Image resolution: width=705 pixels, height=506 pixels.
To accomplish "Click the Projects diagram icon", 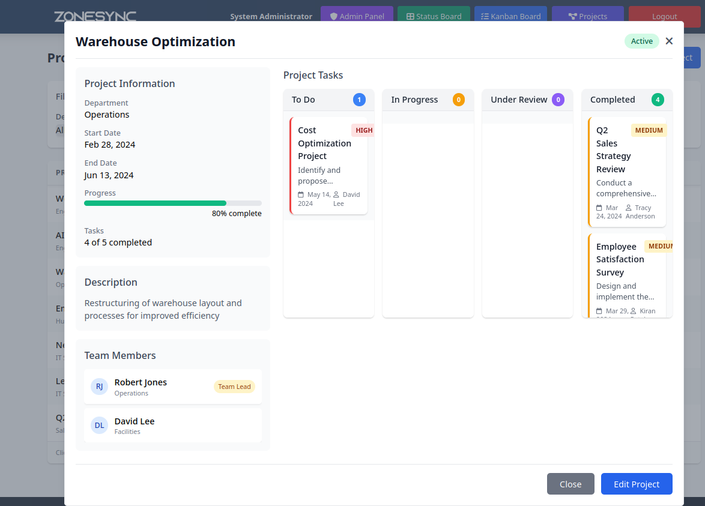I will [x=572, y=17].
